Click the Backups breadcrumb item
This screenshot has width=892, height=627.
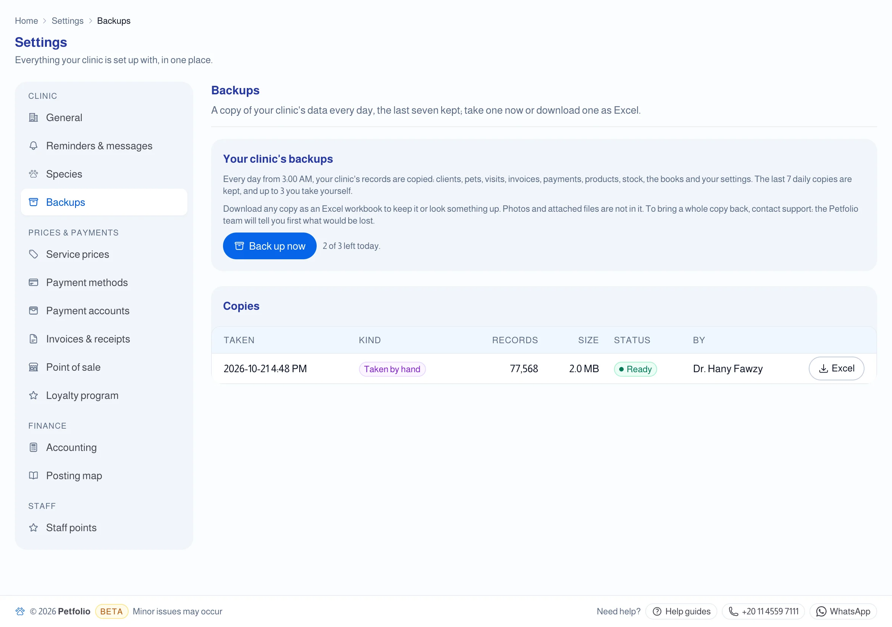click(114, 21)
